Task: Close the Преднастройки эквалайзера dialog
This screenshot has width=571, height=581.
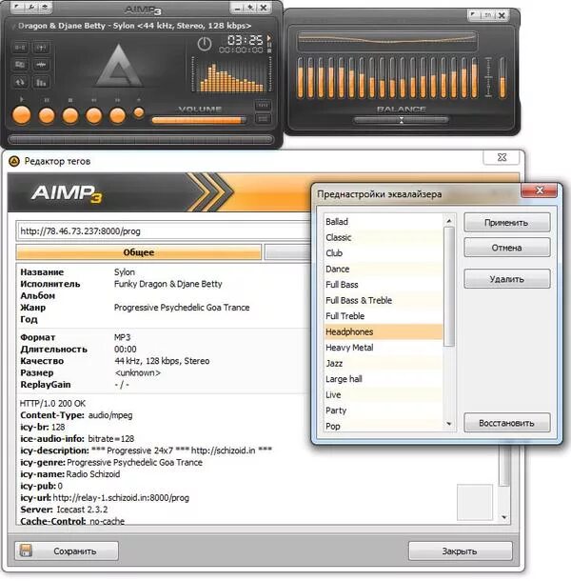Action: click(x=540, y=190)
